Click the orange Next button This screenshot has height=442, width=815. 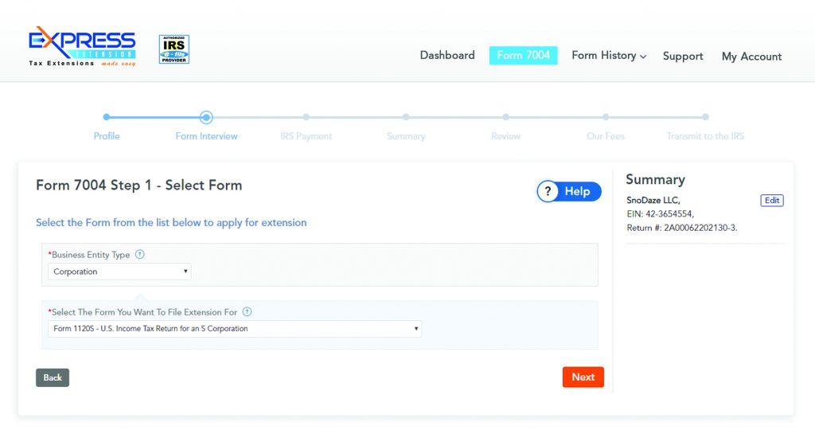point(583,377)
